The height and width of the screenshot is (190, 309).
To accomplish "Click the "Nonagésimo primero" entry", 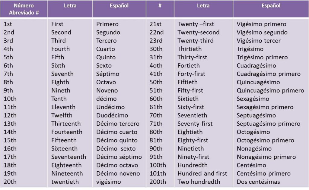I will 266,157.
